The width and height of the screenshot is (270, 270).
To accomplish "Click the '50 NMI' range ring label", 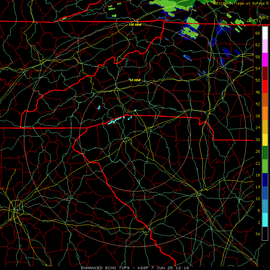I will click(x=135, y=80).
